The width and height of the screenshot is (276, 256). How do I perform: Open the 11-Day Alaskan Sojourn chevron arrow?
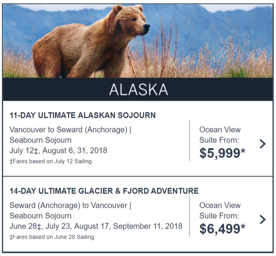(x=263, y=144)
